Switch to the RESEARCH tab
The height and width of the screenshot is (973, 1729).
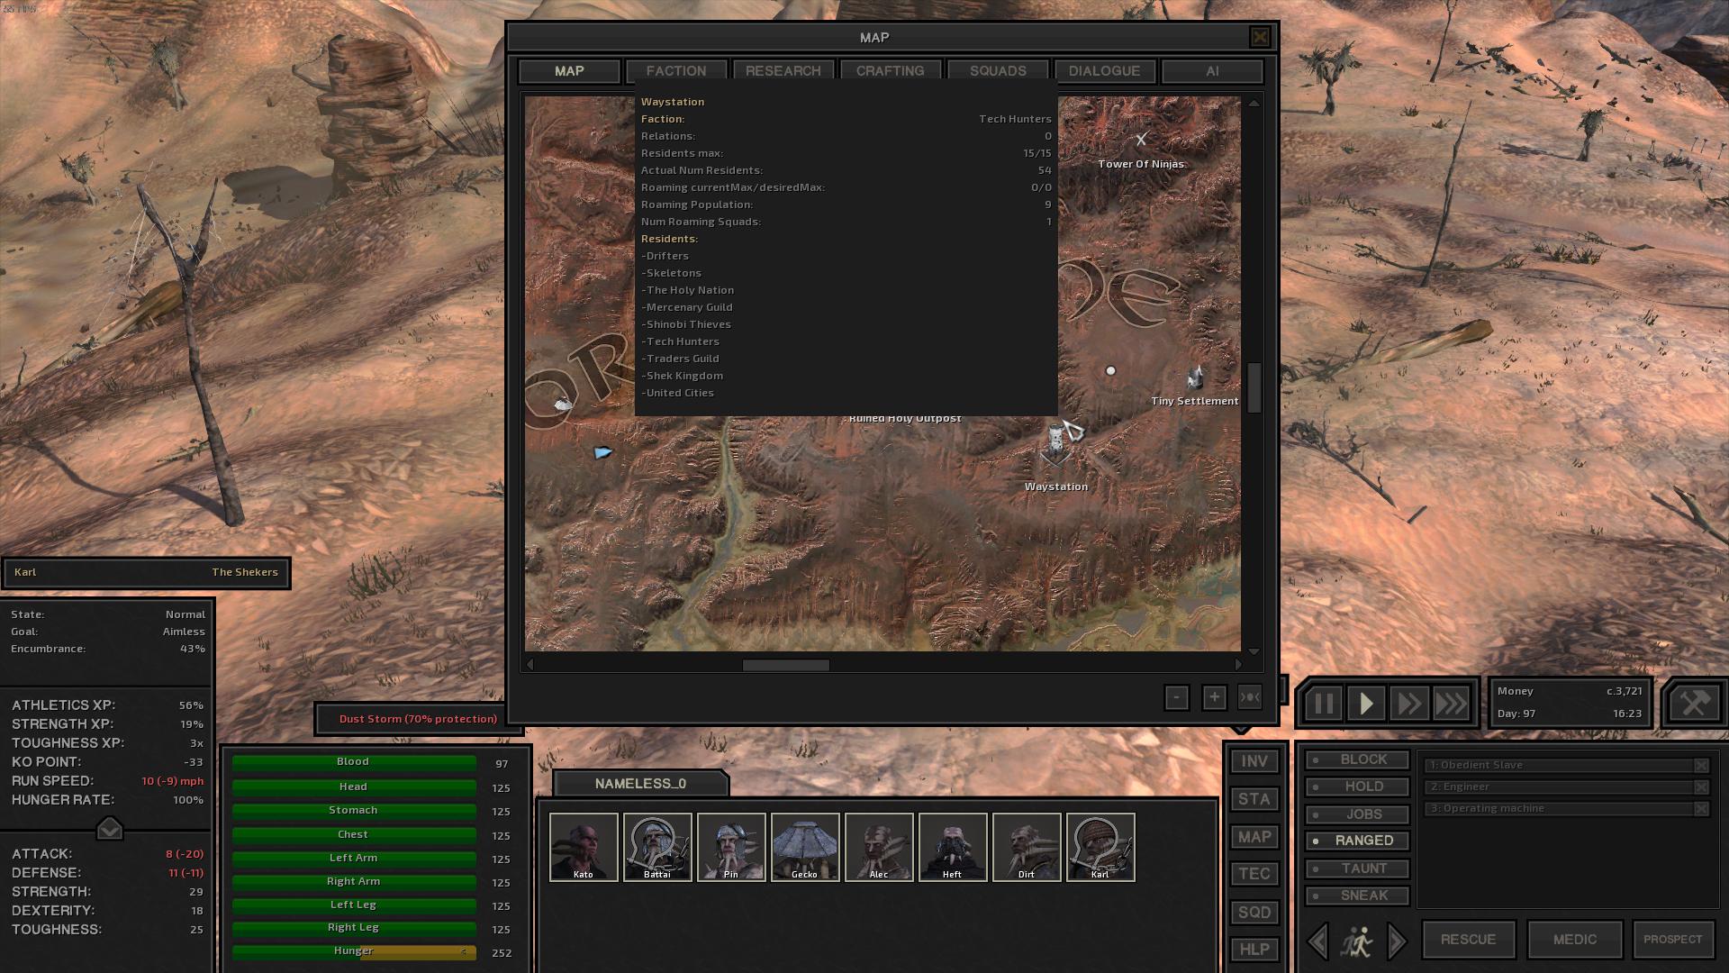pyautogui.click(x=783, y=71)
